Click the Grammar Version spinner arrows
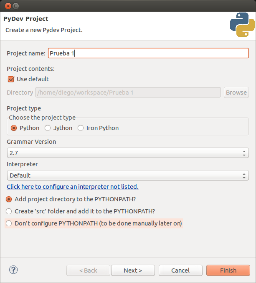This screenshot has width=256, height=283. (x=244, y=153)
